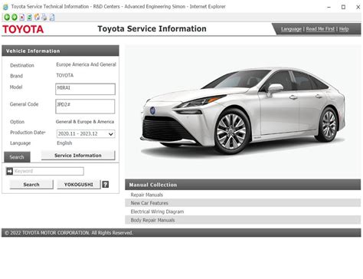
Task: Click the white Mirai car image
Action: pos(243,110)
